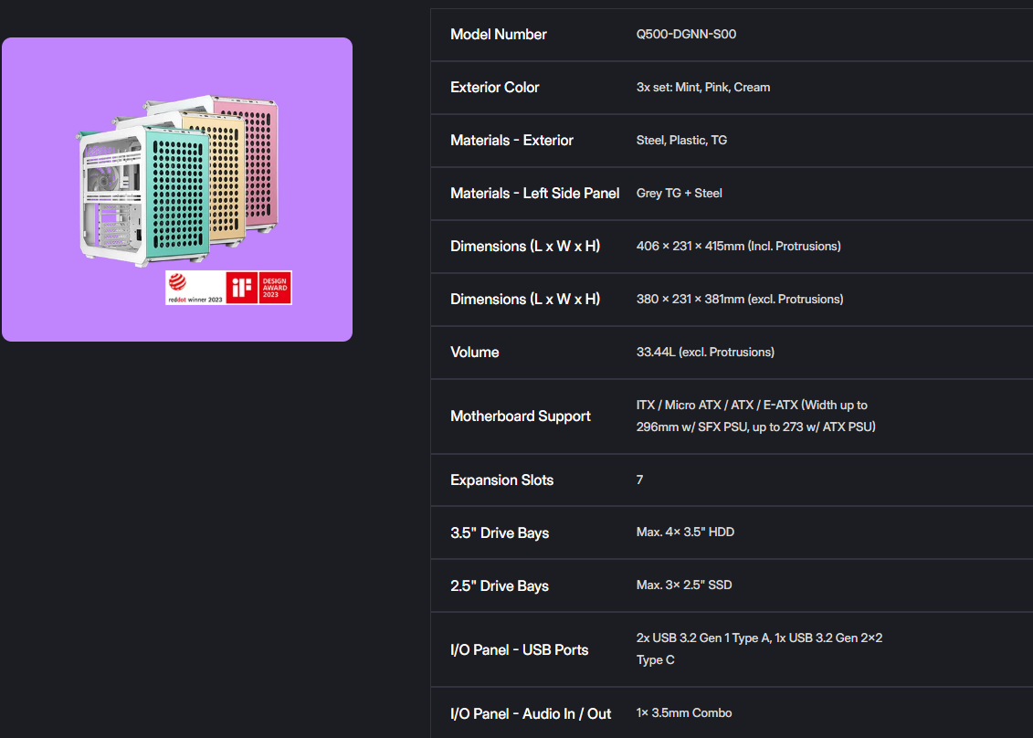This screenshot has height=738, width=1033.
Task: Click the Materials - Left Side Panel label
Action: 534,194
